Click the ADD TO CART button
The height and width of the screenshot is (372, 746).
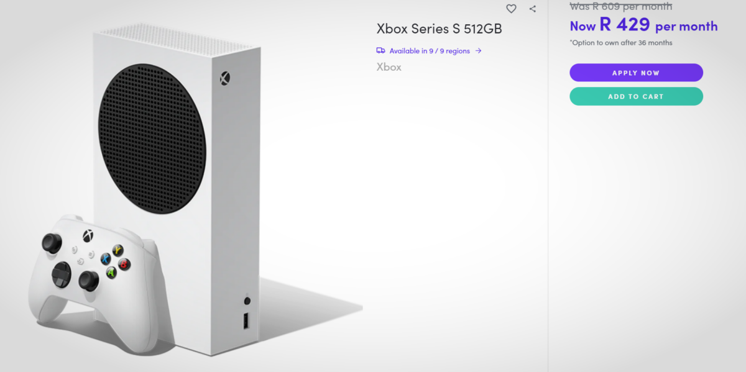click(x=636, y=96)
